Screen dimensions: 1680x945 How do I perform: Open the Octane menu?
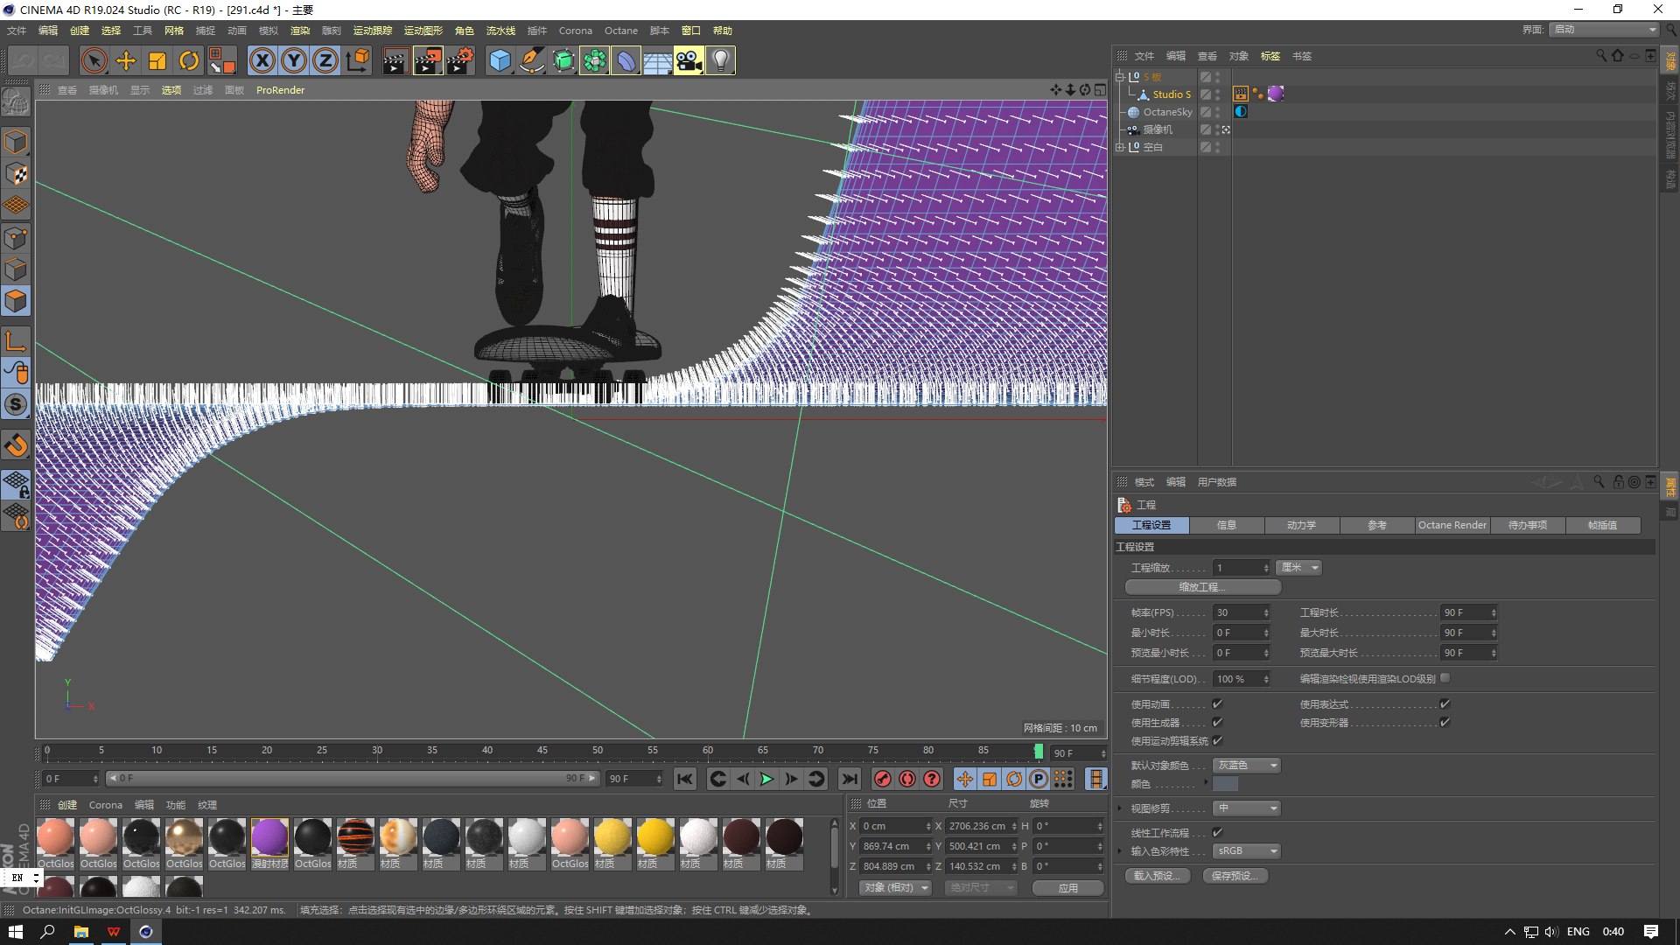620,31
